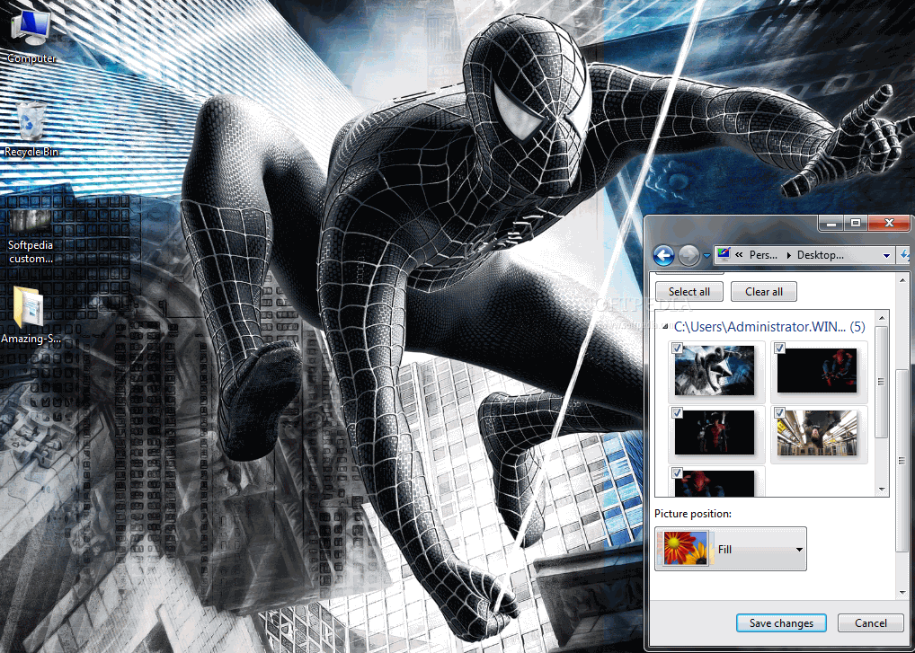
Task: Expand the address bar history dropdown
Action: point(886,255)
